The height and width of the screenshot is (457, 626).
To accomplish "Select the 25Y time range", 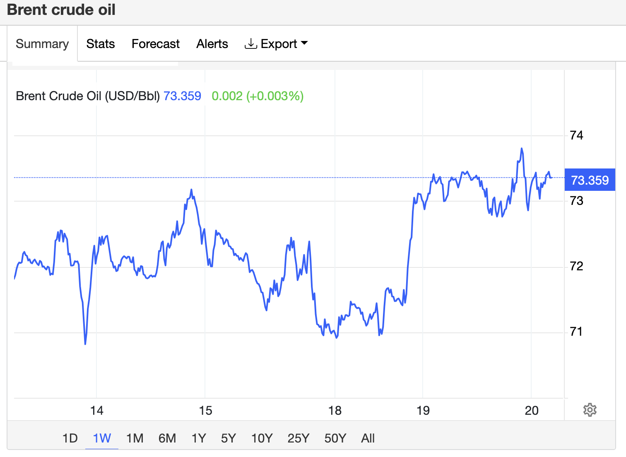I will [299, 438].
